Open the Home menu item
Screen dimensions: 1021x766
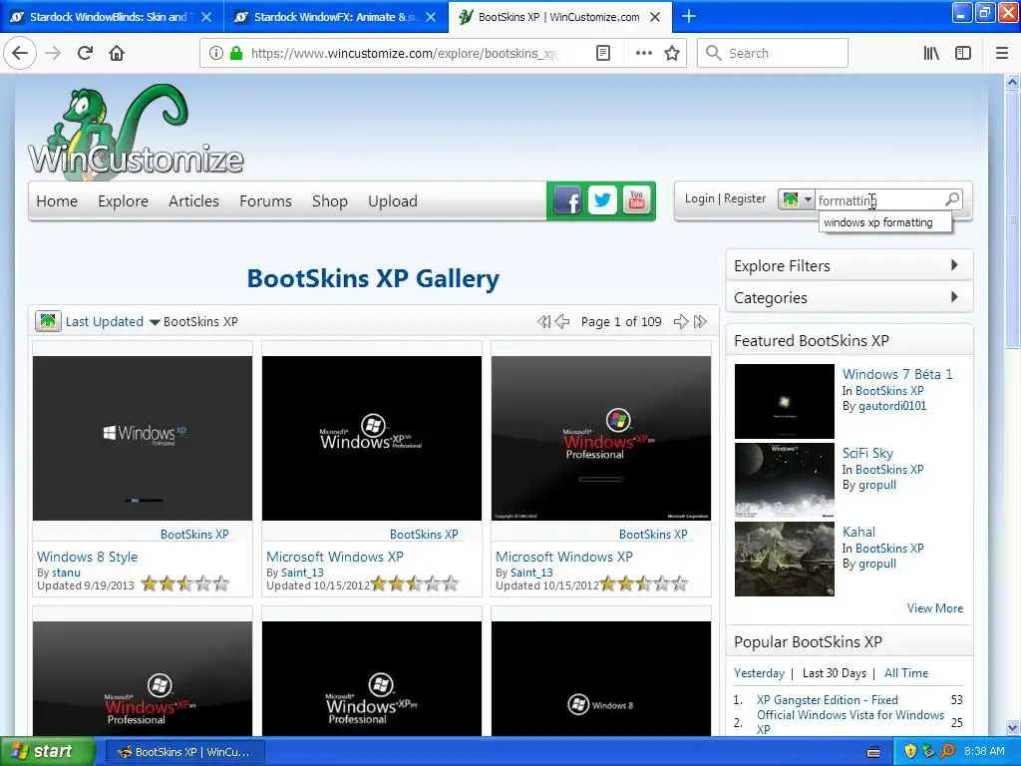click(x=57, y=200)
